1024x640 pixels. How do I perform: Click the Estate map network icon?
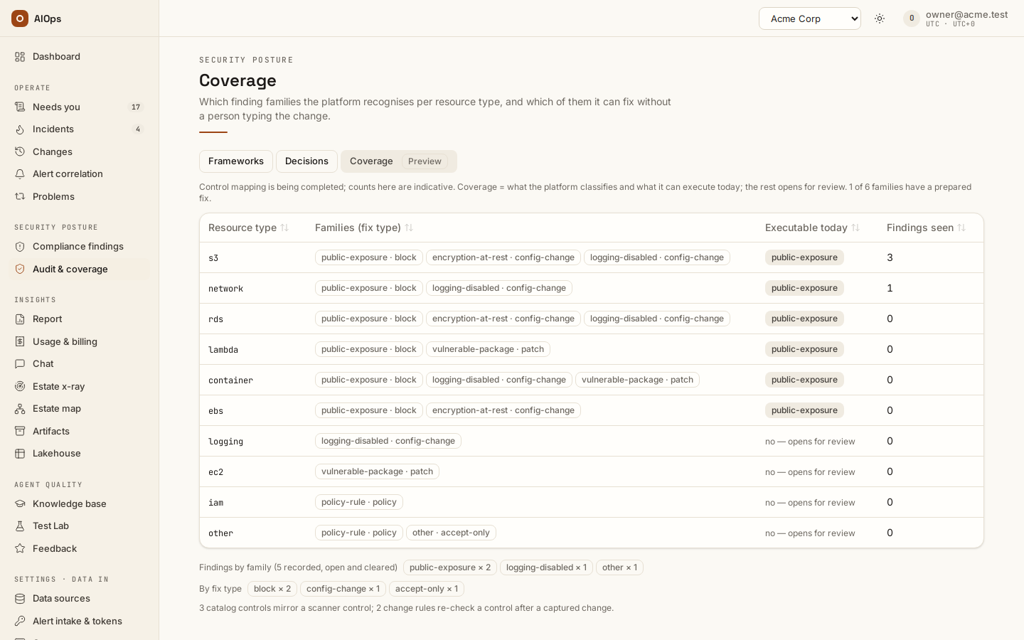click(x=20, y=409)
